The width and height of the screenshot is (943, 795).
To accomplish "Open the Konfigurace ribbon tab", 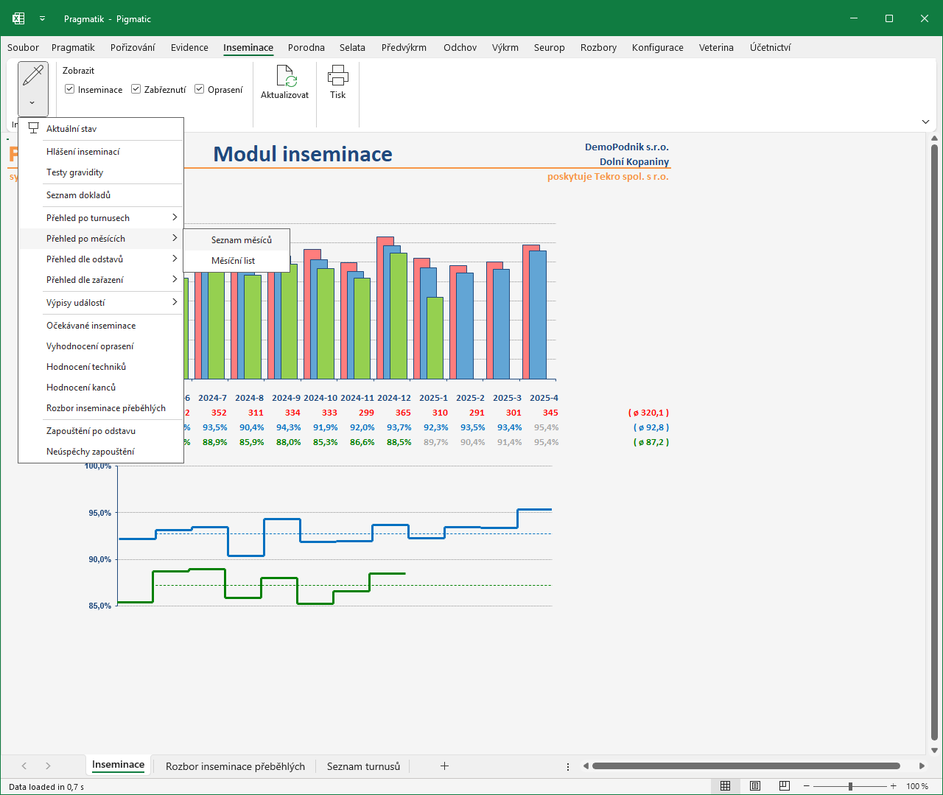I will pyautogui.click(x=658, y=48).
